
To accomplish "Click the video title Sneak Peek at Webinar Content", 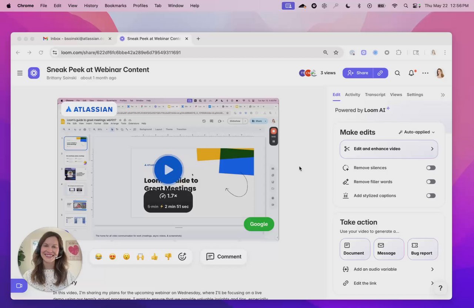I will pyautogui.click(x=98, y=70).
